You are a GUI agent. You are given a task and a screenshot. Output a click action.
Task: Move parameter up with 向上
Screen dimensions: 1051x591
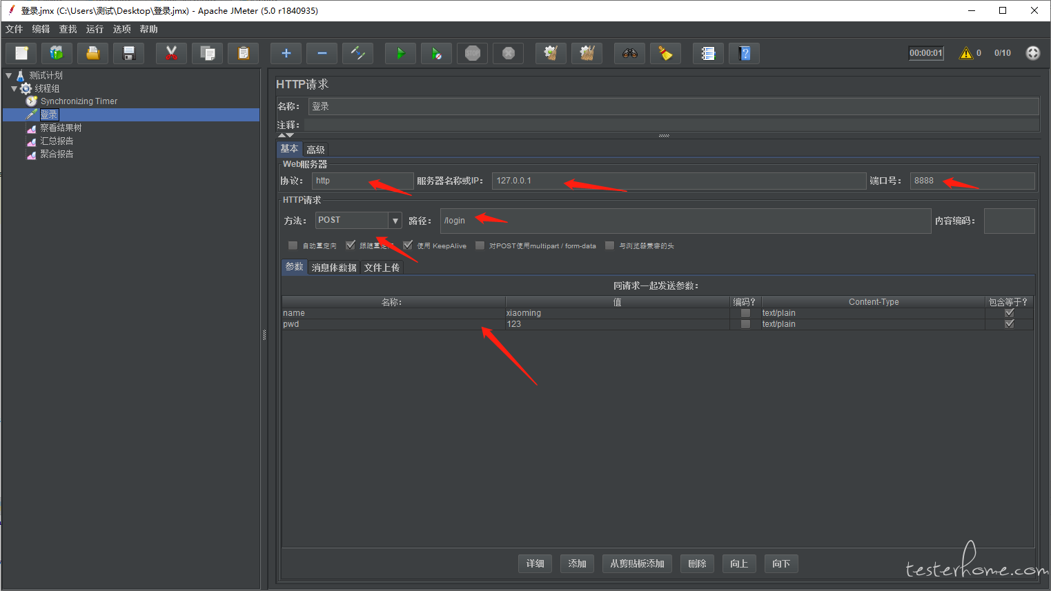[x=740, y=563]
